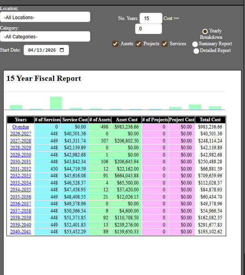This screenshot has height=275, width=245.
Task: Select the $291,677.83 total cost cell
Action: point(210,225)
